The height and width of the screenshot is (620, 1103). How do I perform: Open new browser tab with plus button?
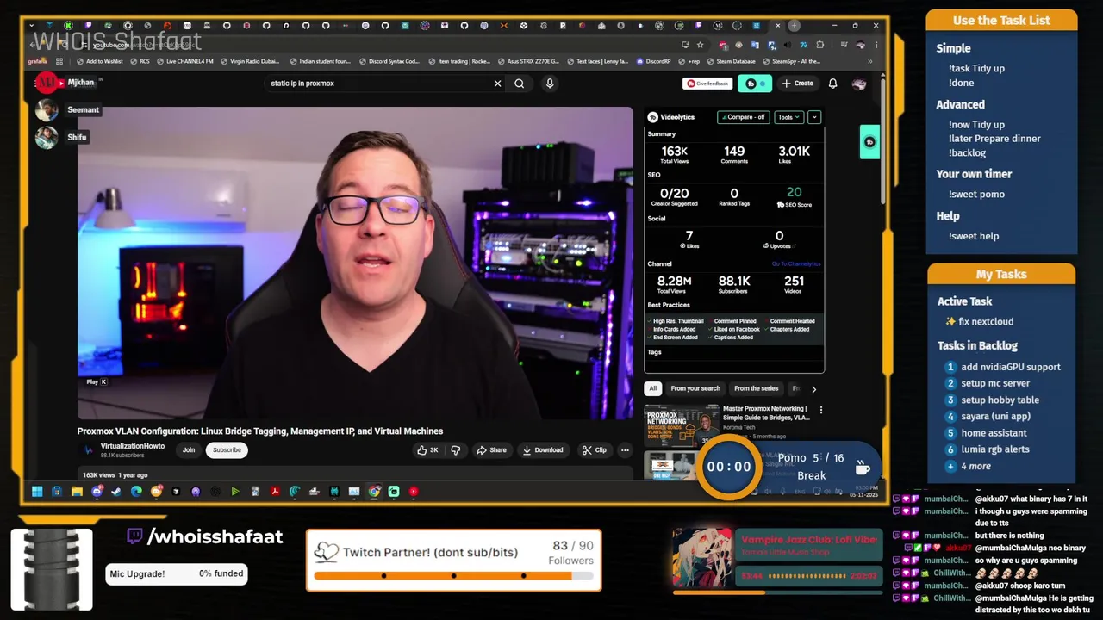pos(794,25)
